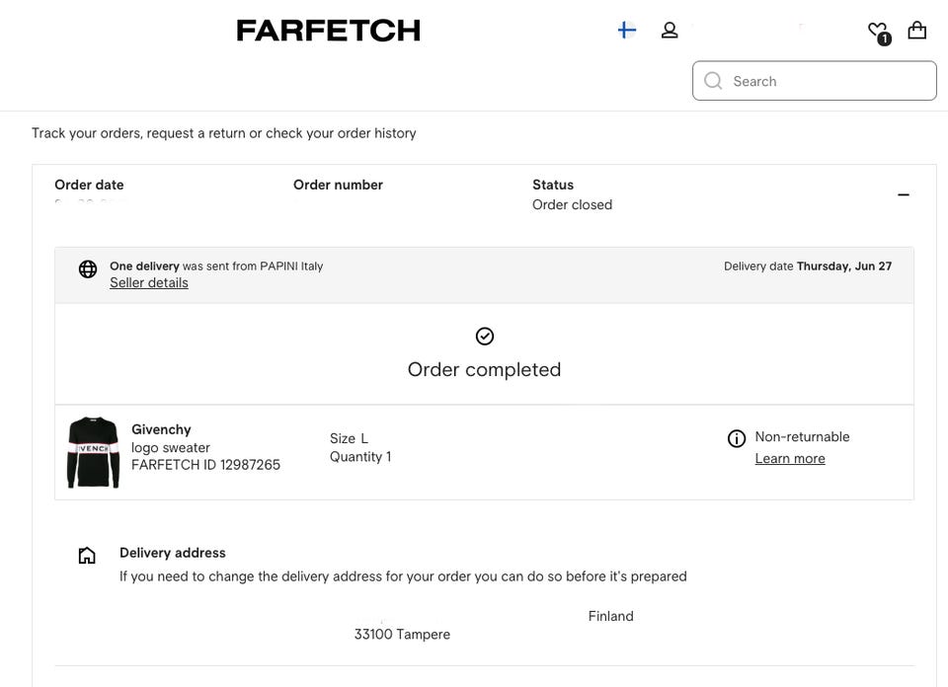Click the magnifying glass search icon

tap(713, 81)
